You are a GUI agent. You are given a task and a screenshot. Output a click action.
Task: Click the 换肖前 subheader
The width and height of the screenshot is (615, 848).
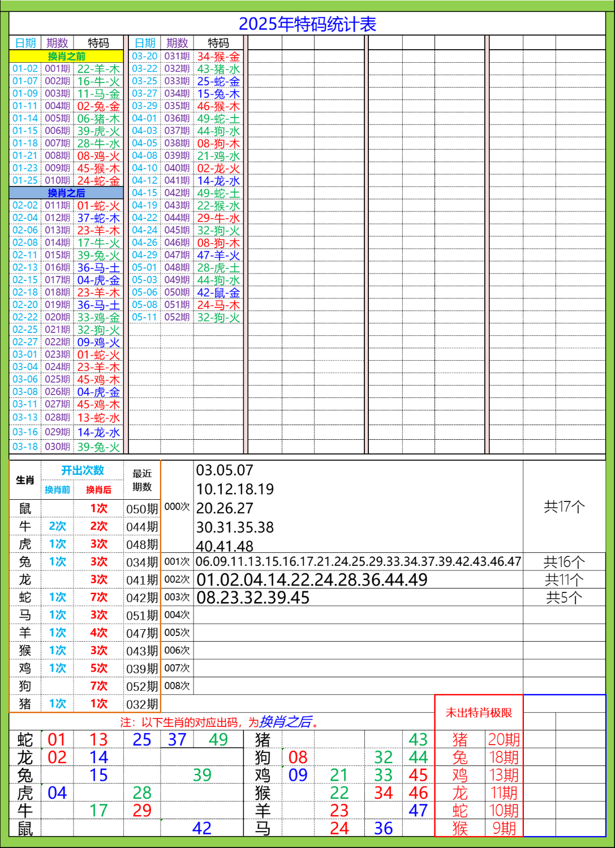pos(57,490)
